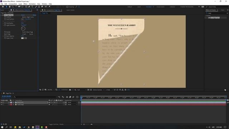This screenshot has width=229, height=129.
Task: Open Render dropdown Front & Back Page
Action: click(x=28, y=32)
